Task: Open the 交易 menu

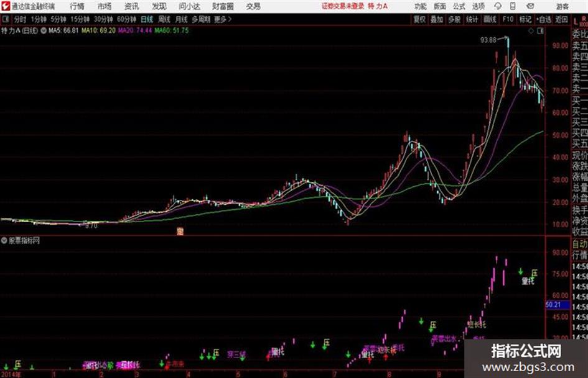Action: pyautogui.click(x=253, y=6)
